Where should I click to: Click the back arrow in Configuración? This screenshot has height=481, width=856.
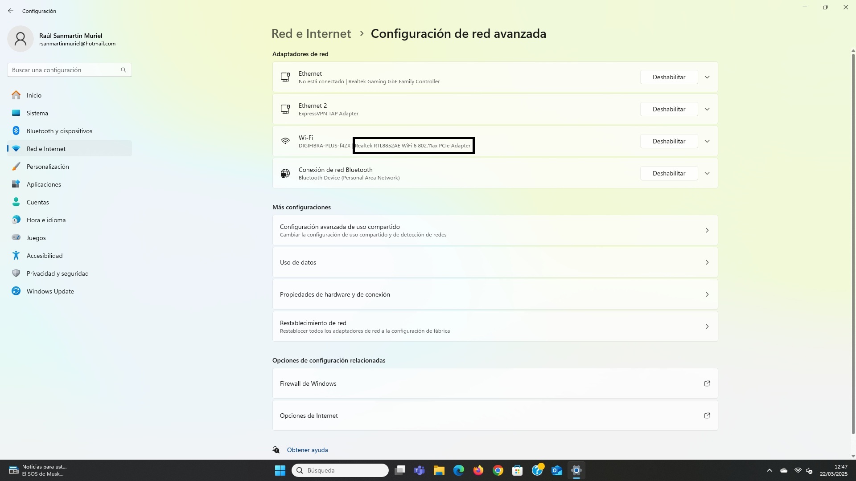point(11,11)
